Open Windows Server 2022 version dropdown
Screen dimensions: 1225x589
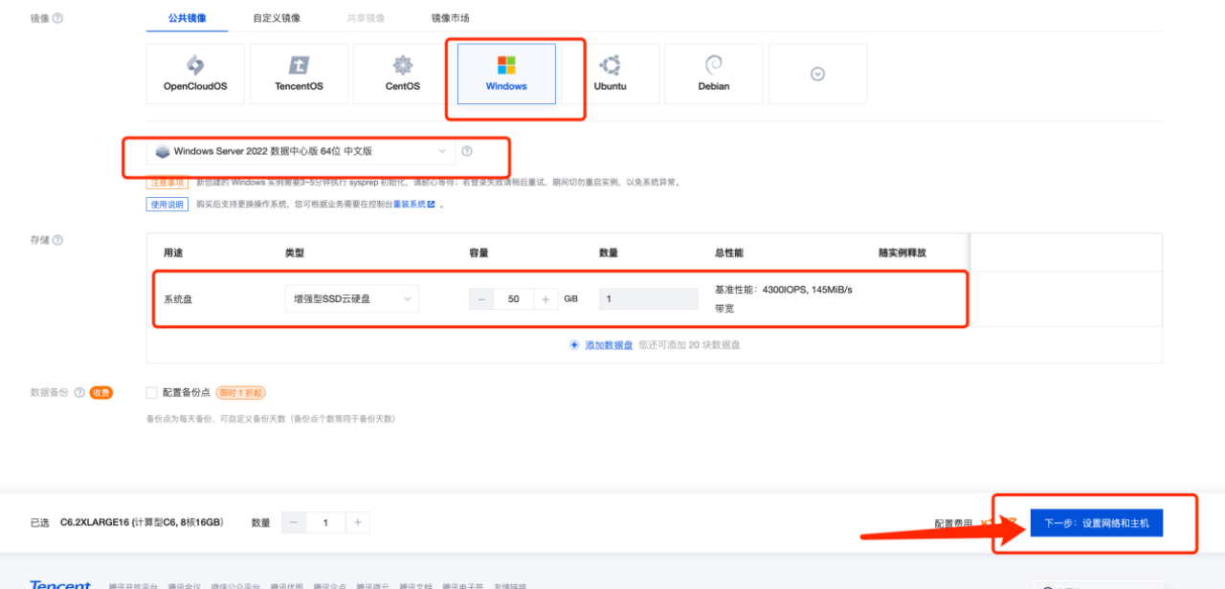301,151
